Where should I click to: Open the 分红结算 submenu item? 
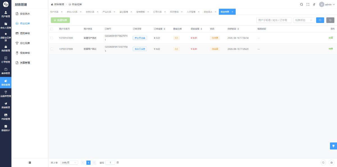point(30,43)
